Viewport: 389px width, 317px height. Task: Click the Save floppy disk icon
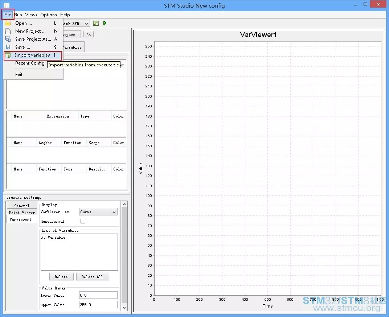coord(8,47)
